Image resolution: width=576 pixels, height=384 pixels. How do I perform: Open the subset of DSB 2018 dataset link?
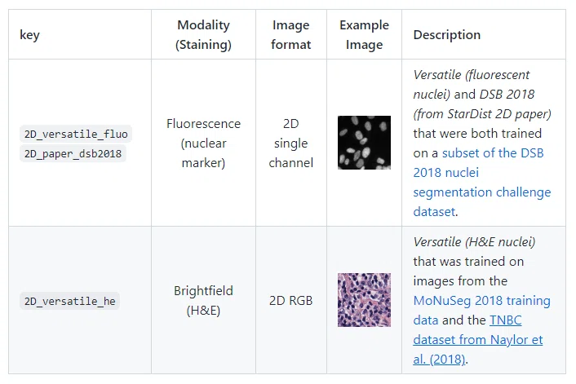482,183
